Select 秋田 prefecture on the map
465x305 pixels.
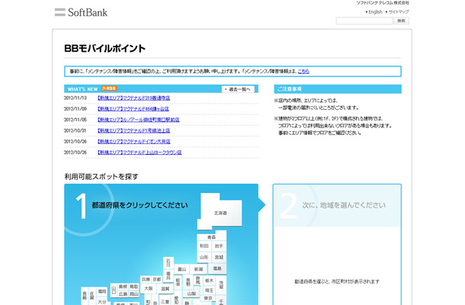click(204, 246)
